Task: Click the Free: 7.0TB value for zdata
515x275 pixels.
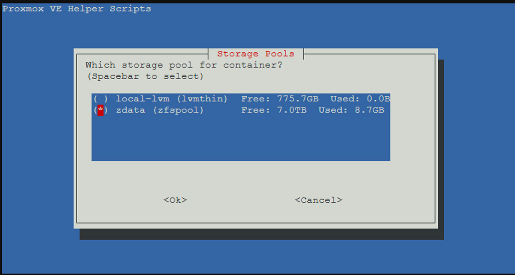Action: pos(274,111)
